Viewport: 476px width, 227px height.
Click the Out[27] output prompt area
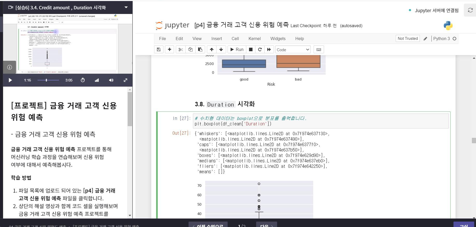181,133
